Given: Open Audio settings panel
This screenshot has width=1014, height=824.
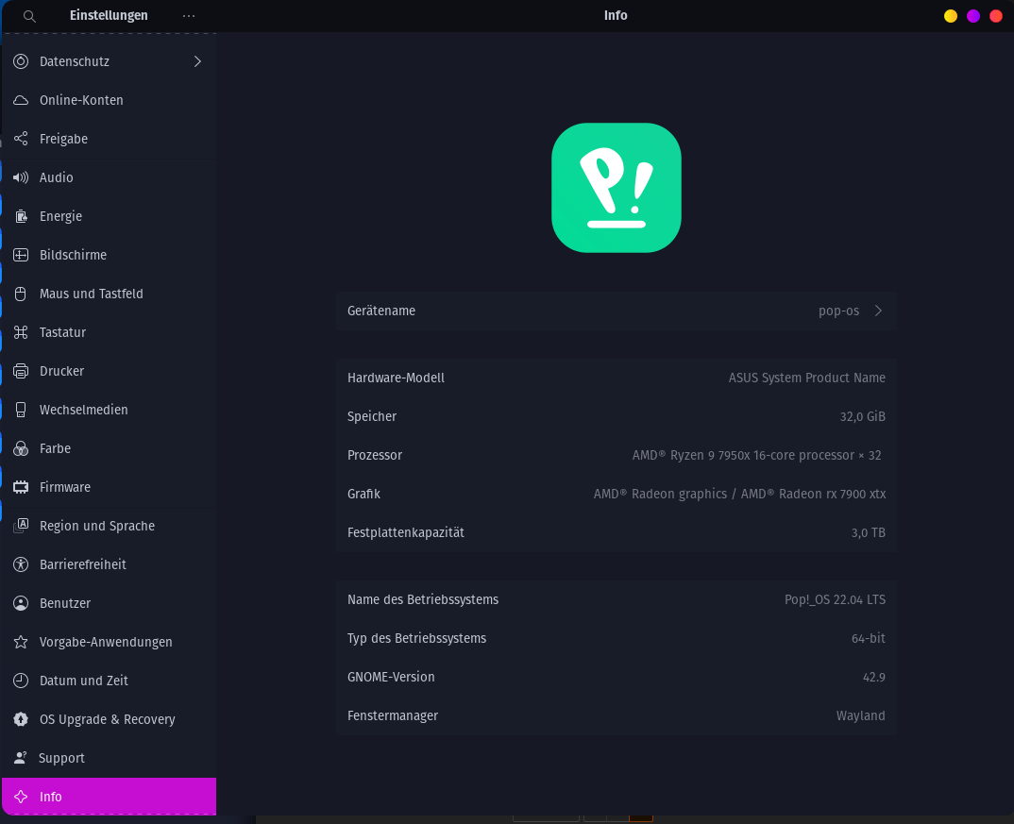Looking at the screenshot, I should point(110,177).
